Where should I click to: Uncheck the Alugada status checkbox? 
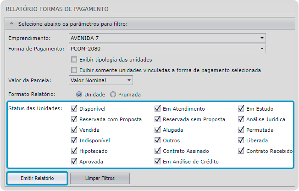coord(158,130)
